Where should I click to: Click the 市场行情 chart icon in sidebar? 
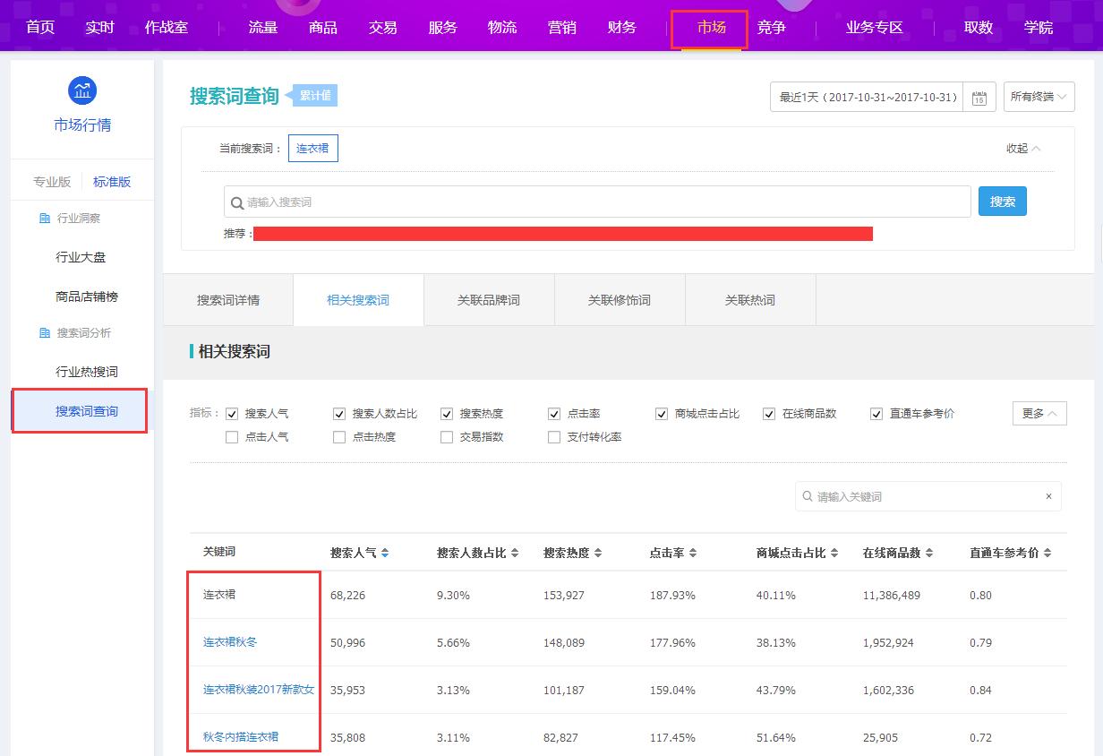(81, 90)
